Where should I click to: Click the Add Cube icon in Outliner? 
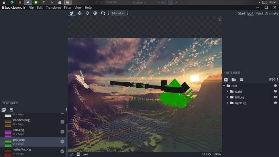tap(226, 79)
